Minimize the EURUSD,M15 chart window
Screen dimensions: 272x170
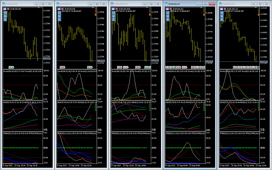pos(145,4)
